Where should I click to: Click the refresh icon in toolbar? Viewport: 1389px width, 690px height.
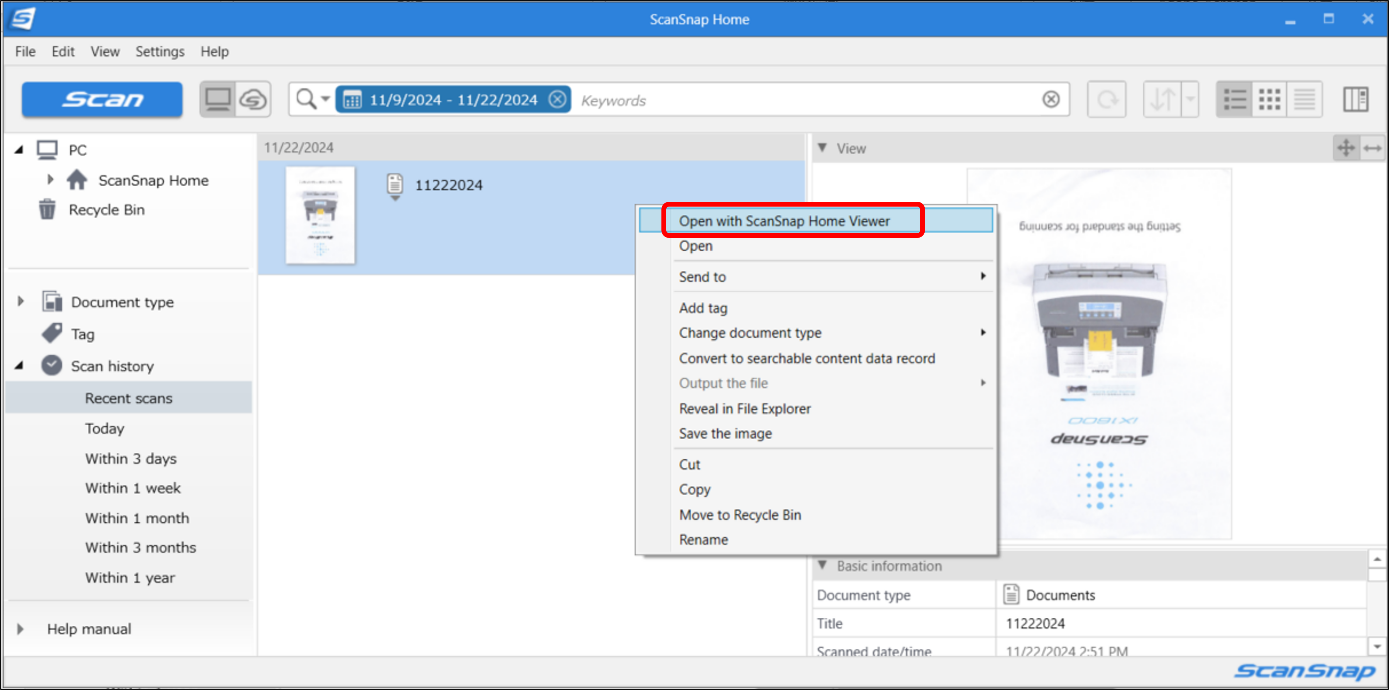1107,99
